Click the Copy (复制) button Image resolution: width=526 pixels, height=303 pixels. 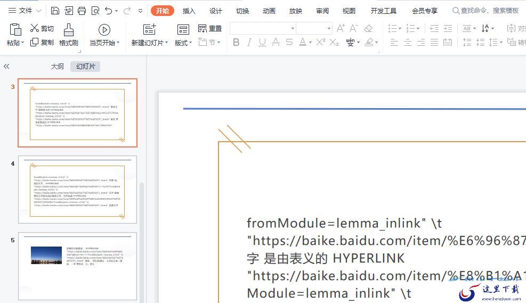tap(42, 42)
